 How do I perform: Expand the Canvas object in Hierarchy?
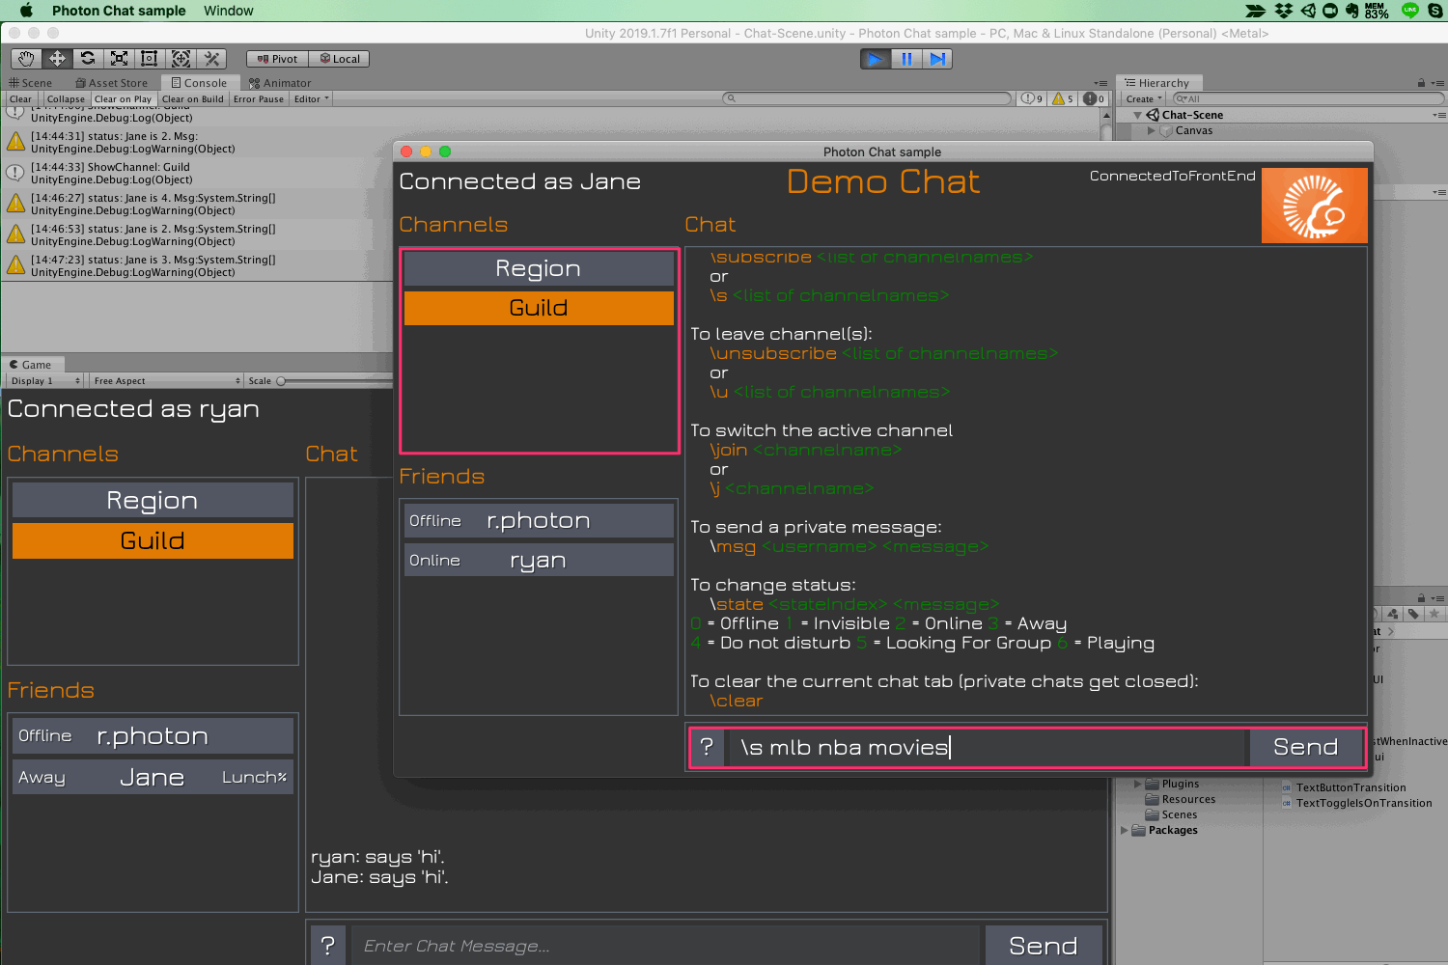pos(1151,130)
